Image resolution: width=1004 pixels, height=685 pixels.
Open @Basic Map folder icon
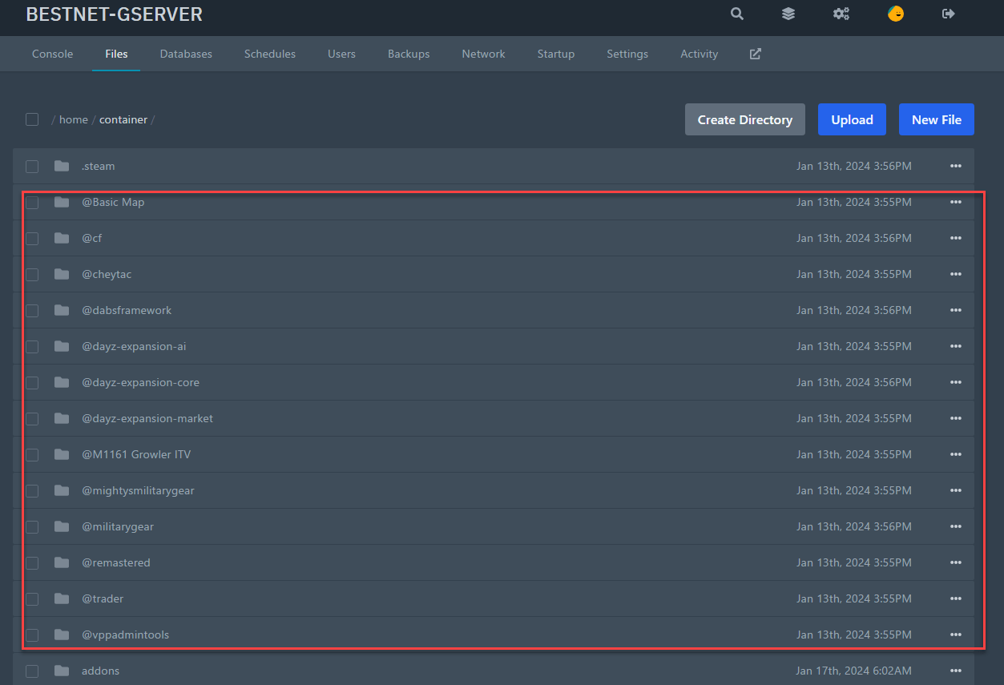click(x=62, y=202)
